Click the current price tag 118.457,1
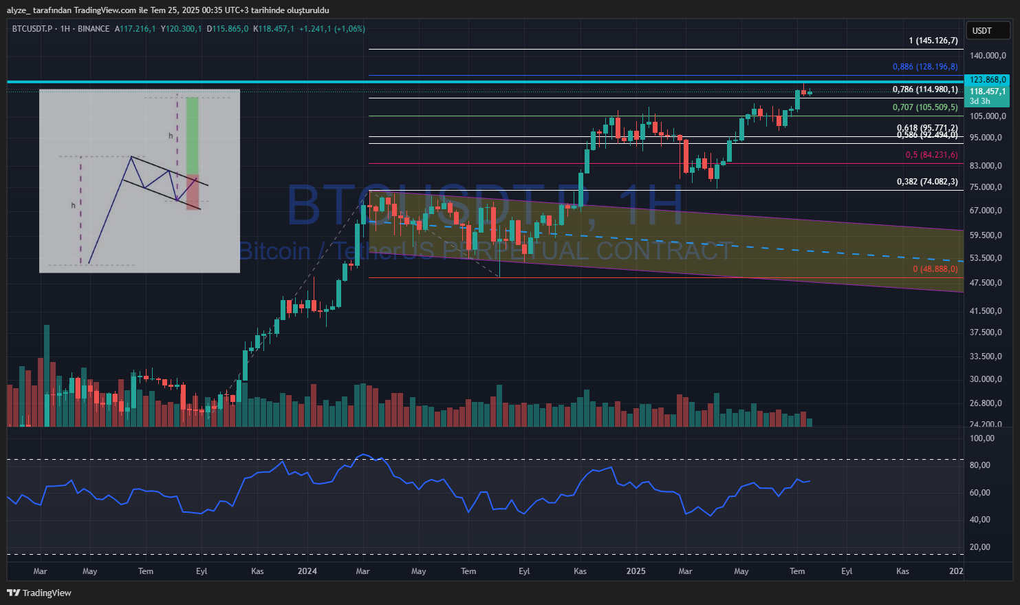1020x605 pixels. (x=987, y=92)
